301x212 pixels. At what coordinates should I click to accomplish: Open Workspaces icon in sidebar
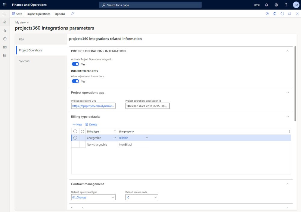coord(5,47)
